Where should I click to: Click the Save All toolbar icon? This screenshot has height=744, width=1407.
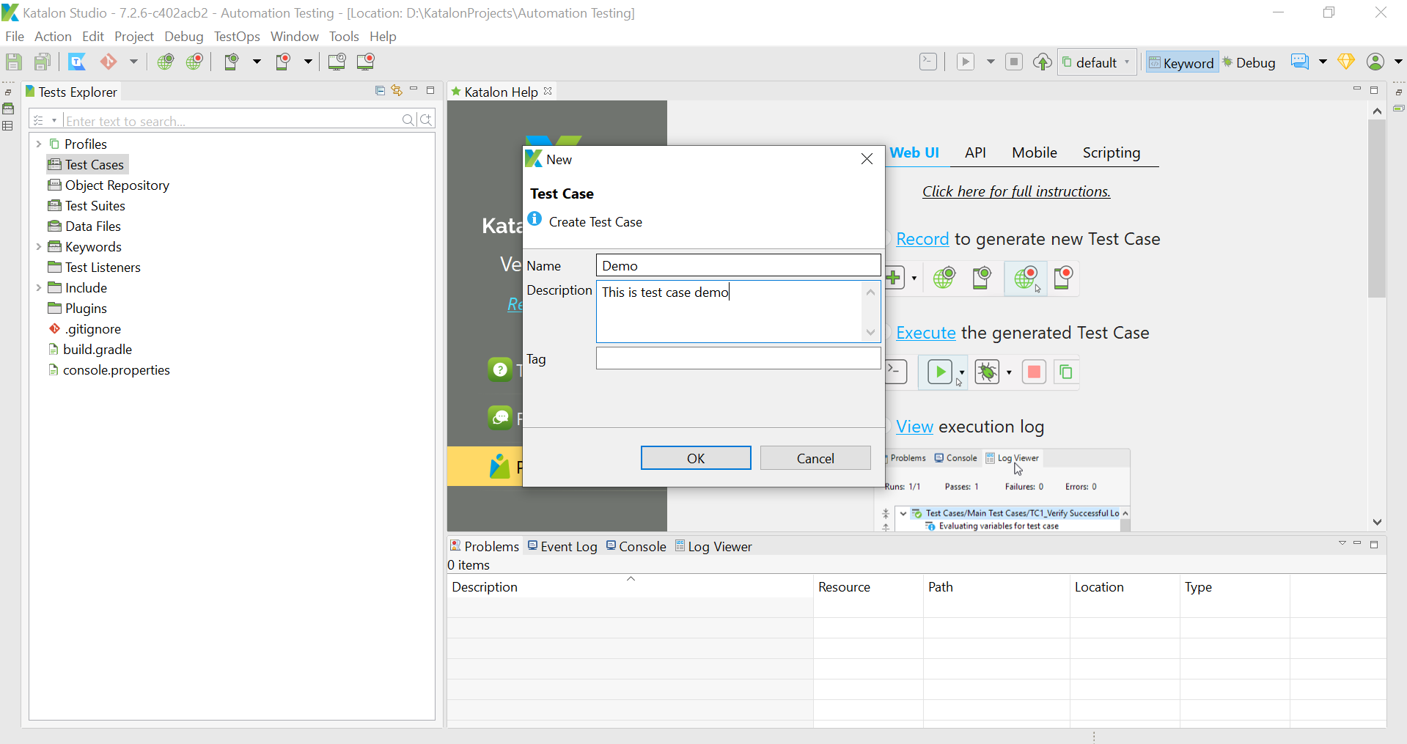[43, 62]
